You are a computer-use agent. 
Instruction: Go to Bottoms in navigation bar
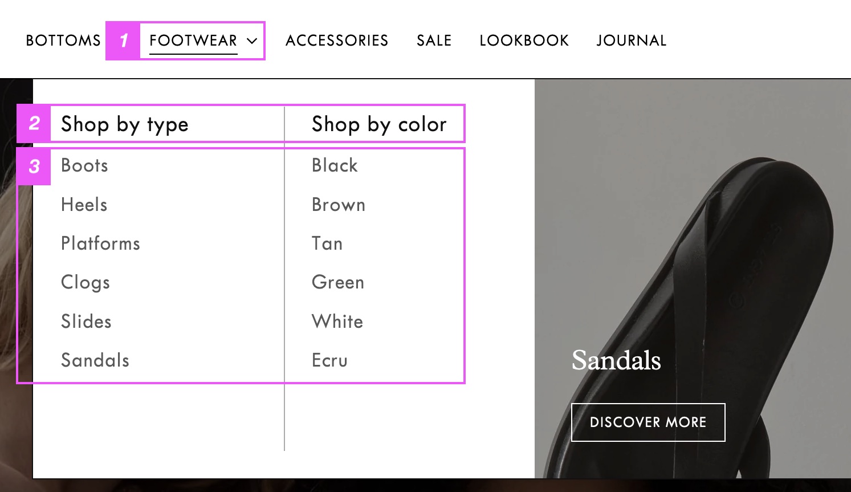point(63,40)
